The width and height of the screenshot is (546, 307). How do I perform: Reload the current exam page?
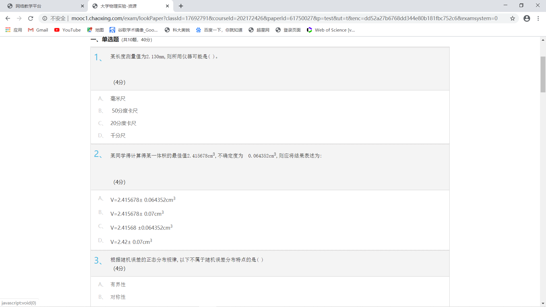pos(31,18)
